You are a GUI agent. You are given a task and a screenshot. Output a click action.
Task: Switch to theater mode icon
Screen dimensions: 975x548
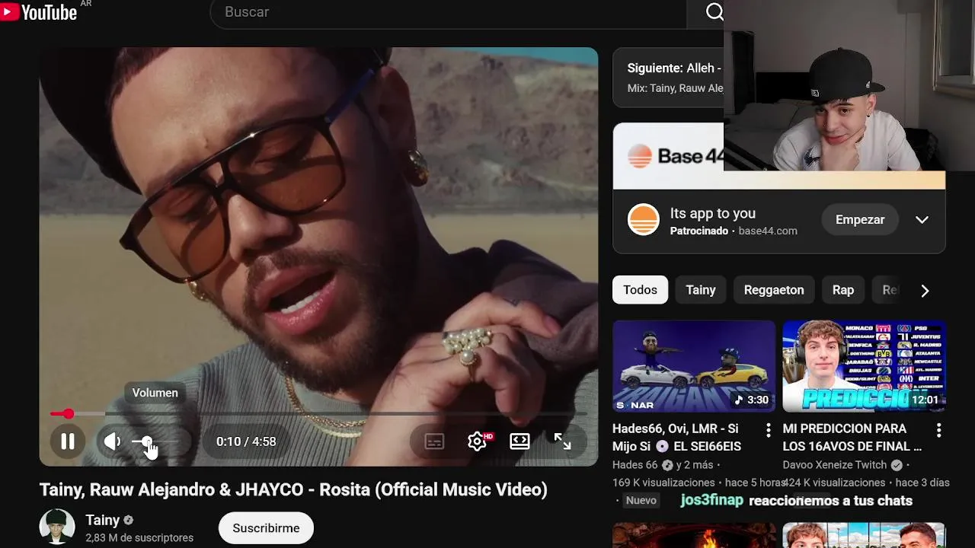coord(519,441)
